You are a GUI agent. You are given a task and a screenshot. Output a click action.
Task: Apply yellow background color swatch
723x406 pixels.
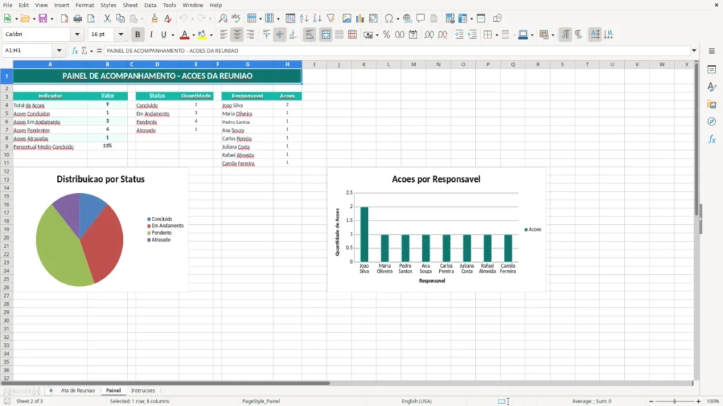click(202, 35)
